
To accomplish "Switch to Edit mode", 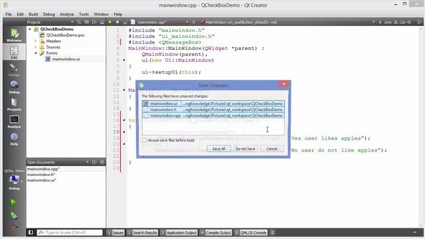I will coord(14,52).
